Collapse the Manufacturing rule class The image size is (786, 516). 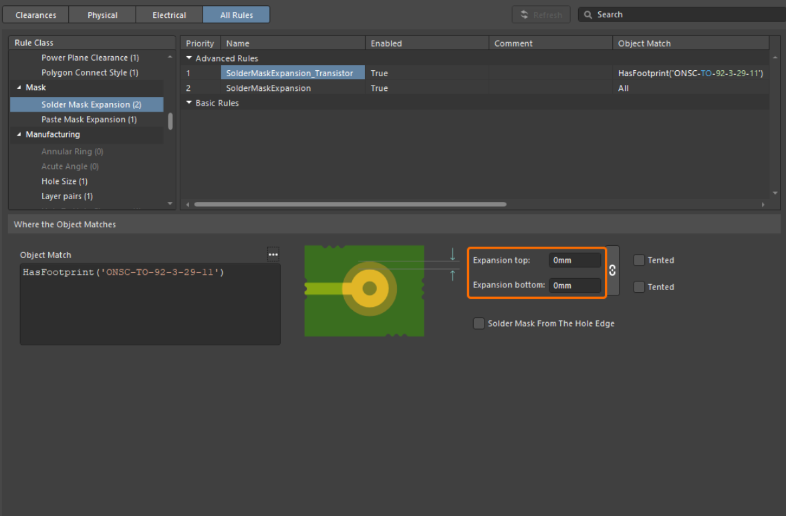click(x=19, y=134)
